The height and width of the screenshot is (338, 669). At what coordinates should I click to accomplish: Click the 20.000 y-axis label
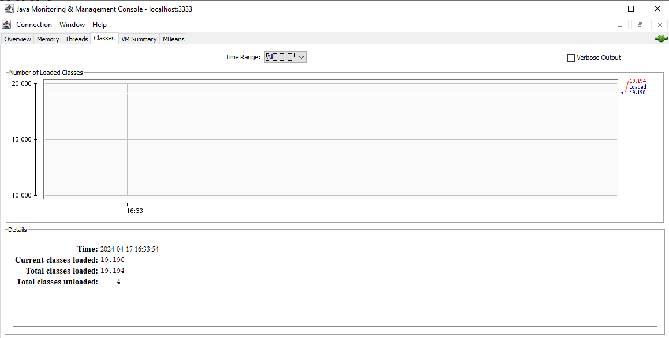pos(22,84)
